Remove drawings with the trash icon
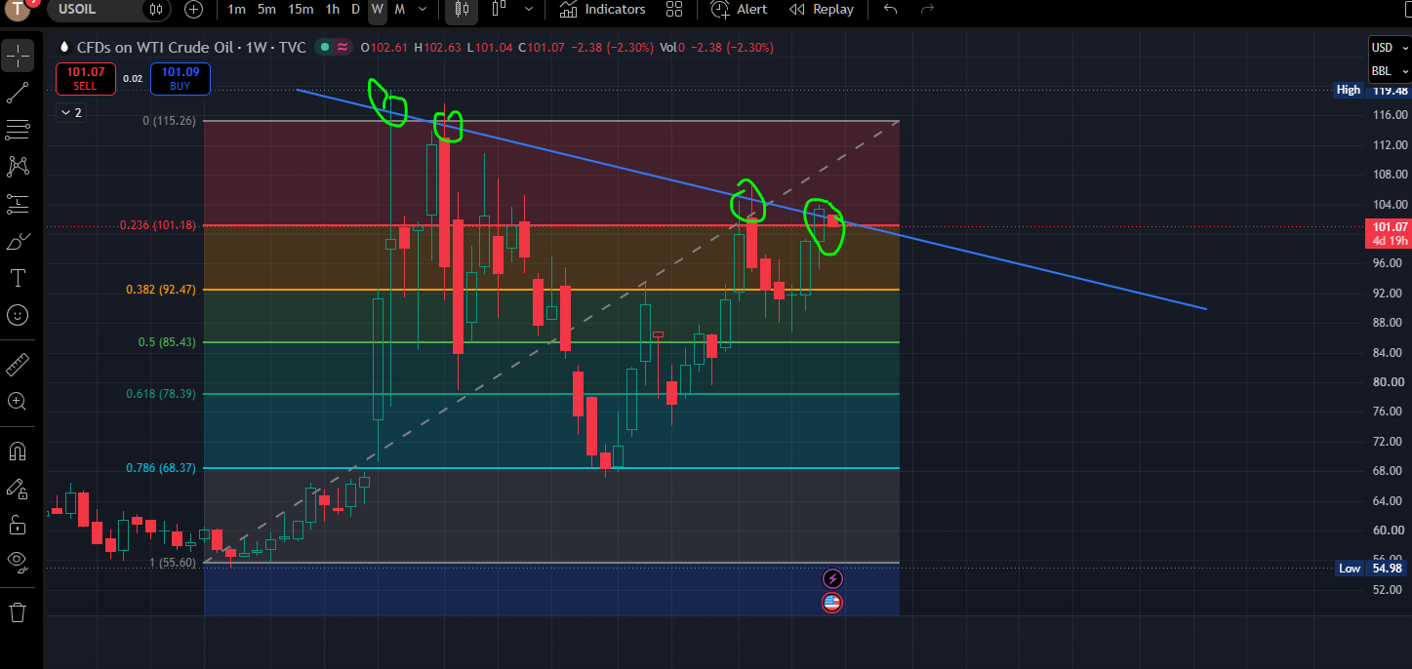This screenshot has width=1412, height=669. 18,612
